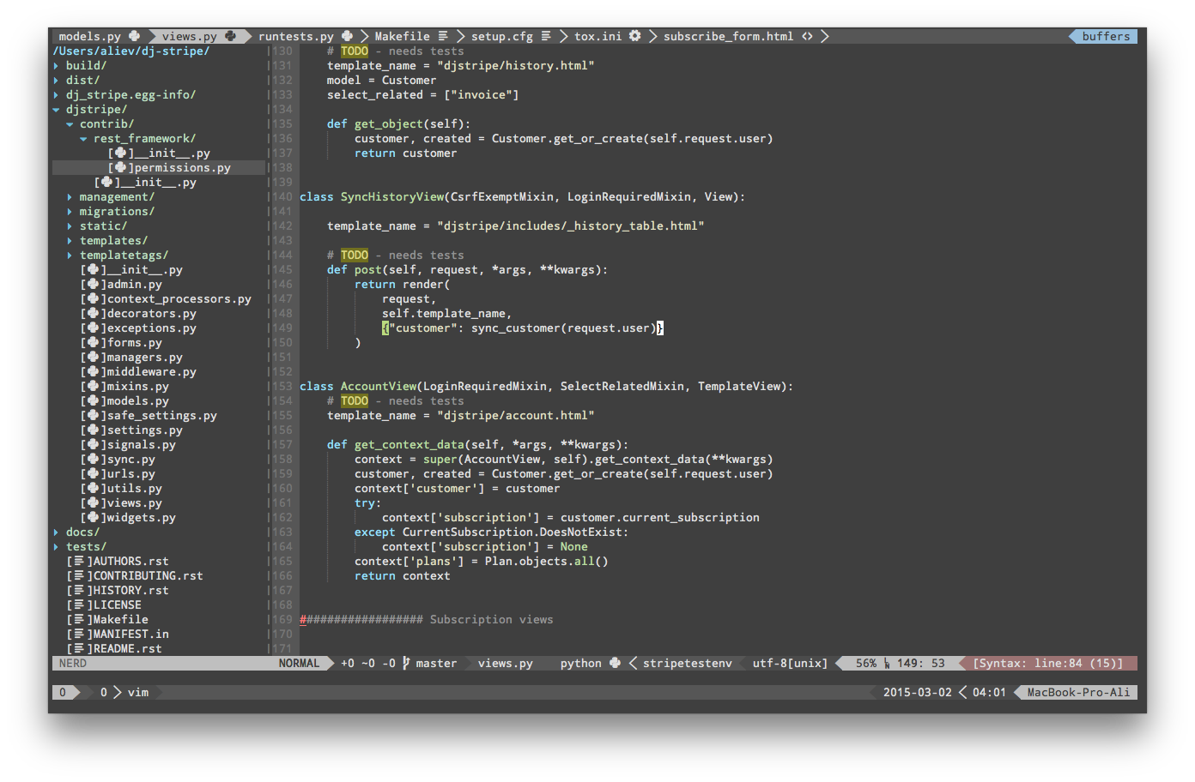Click the Python icon next to permissions.py
Image resolution: width=1195 pixels, height=782 pixels.
tap(120, 167)
